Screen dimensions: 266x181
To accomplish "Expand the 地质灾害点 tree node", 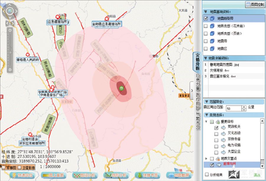I will [206, 158].
